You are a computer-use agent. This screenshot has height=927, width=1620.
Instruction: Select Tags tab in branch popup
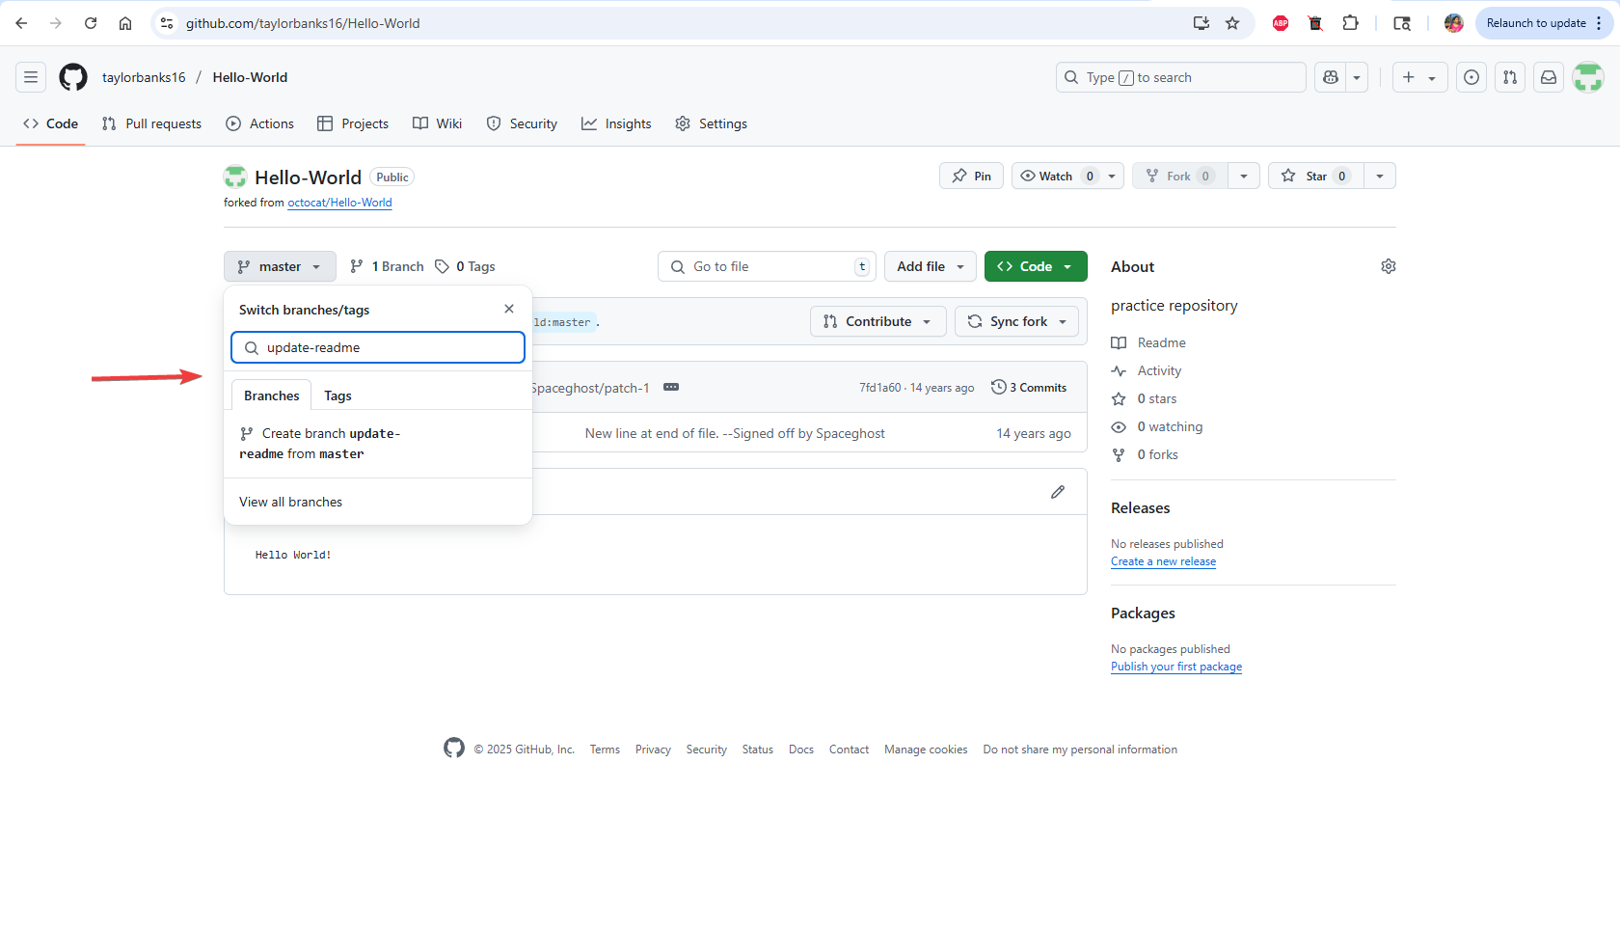(337, 395)
